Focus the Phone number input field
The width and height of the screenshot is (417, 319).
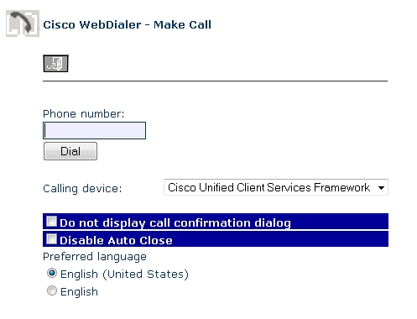point(94,130)
